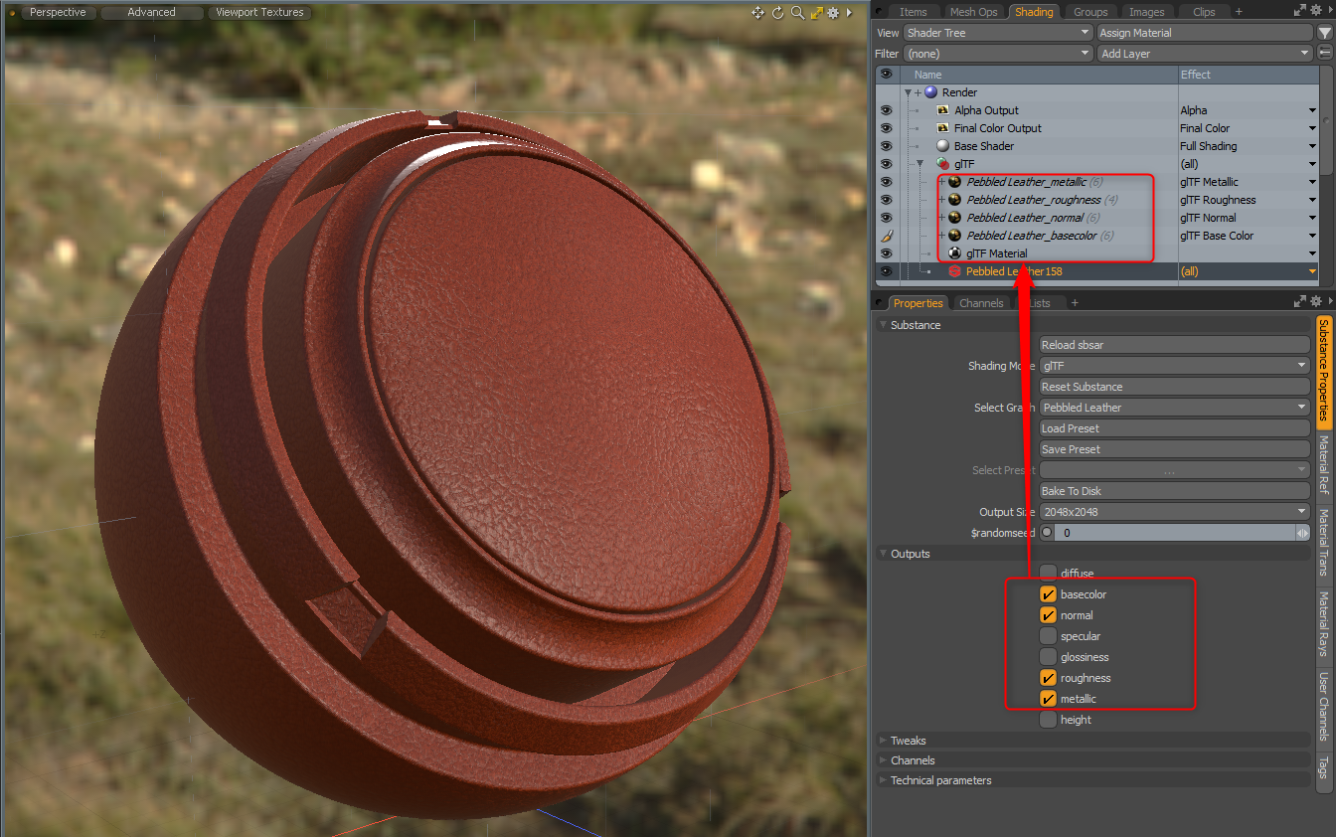
Task: Click the gITF Material sphere icon
Action: [954, 253]
